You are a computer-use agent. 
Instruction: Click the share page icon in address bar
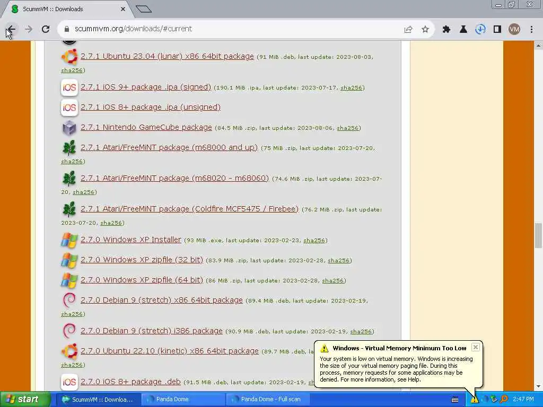click(408, 30)
